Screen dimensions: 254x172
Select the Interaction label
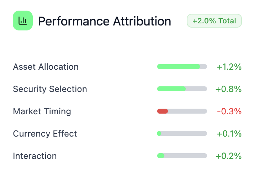(35, 156)
